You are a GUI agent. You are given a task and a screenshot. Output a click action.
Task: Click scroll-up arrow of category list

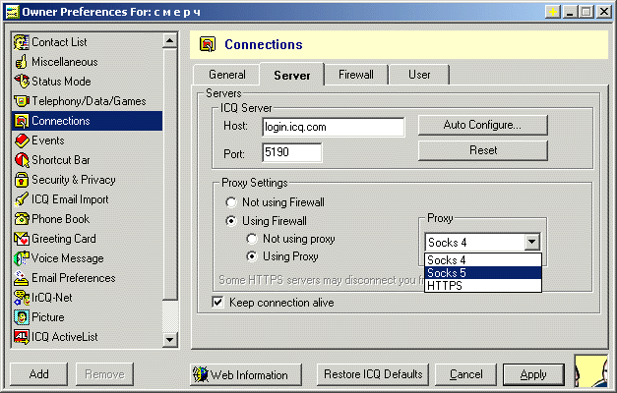(169, 41)
